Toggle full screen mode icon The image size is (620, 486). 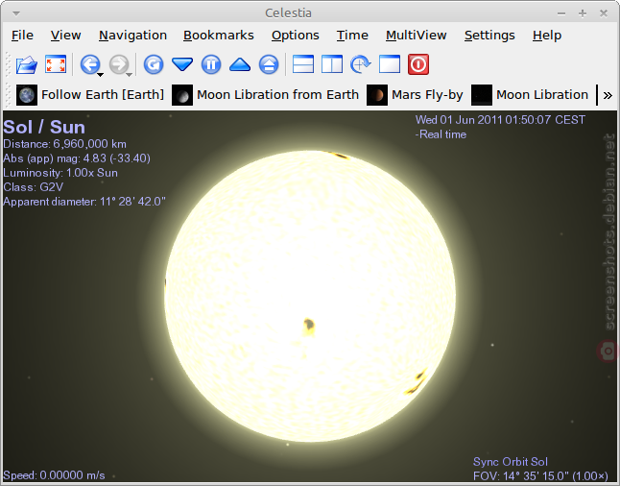tap(56, 64)
